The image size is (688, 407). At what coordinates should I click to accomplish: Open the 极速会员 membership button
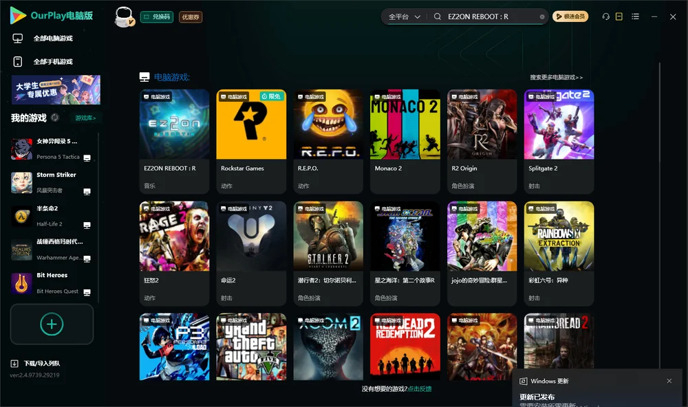click(x=570, y=16)
